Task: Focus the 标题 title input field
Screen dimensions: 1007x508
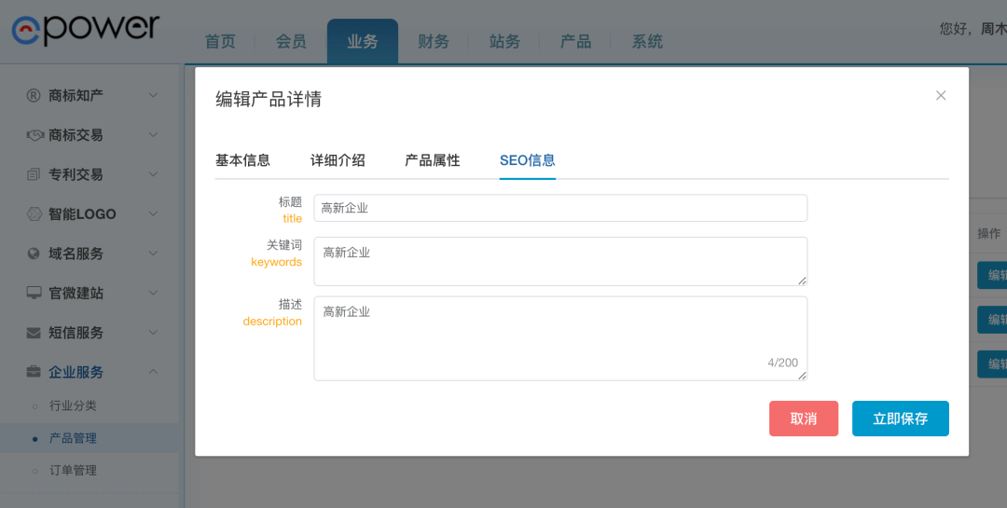Action: (560, 208)
